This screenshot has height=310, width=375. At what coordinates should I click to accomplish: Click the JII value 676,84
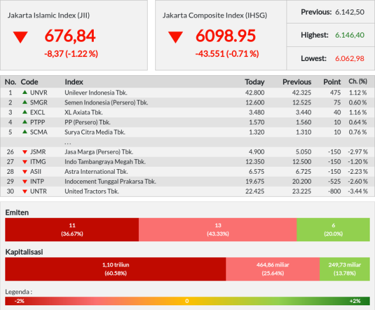(70, 36)
